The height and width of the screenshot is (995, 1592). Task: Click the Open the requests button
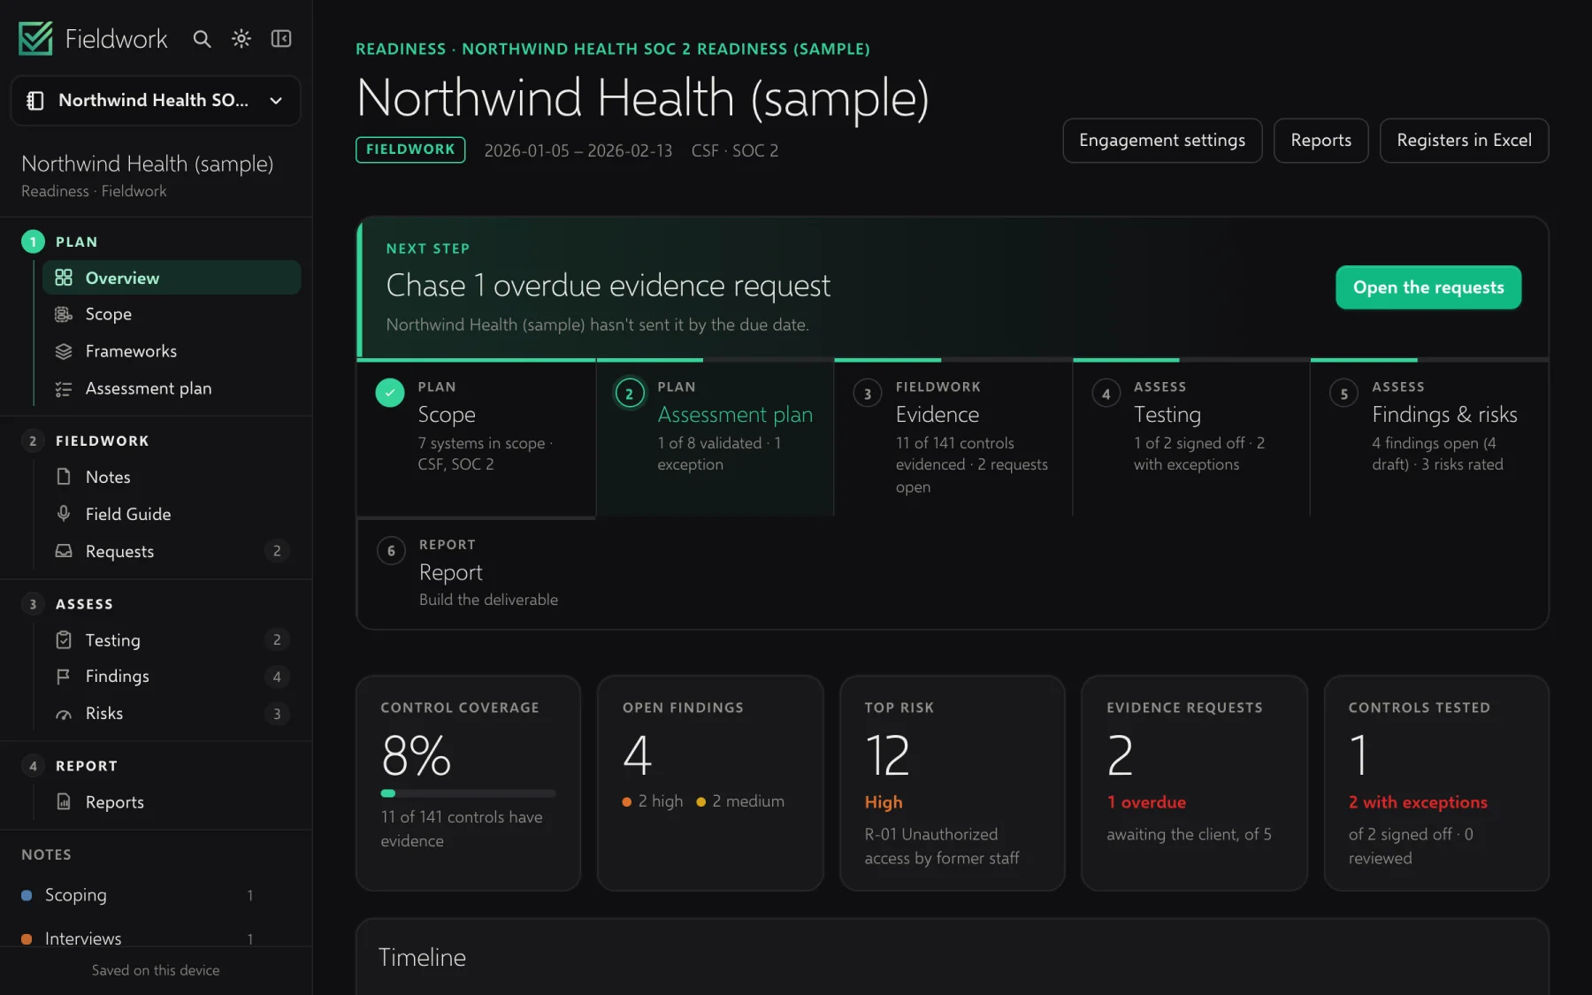1428,287
